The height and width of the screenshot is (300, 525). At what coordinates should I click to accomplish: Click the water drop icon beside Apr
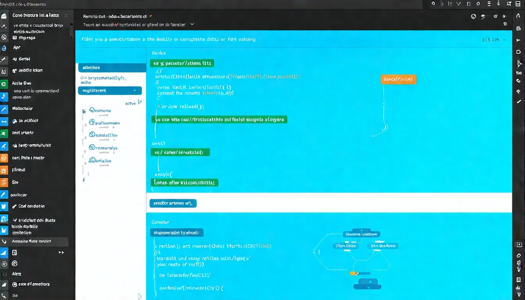click(4, 48)
